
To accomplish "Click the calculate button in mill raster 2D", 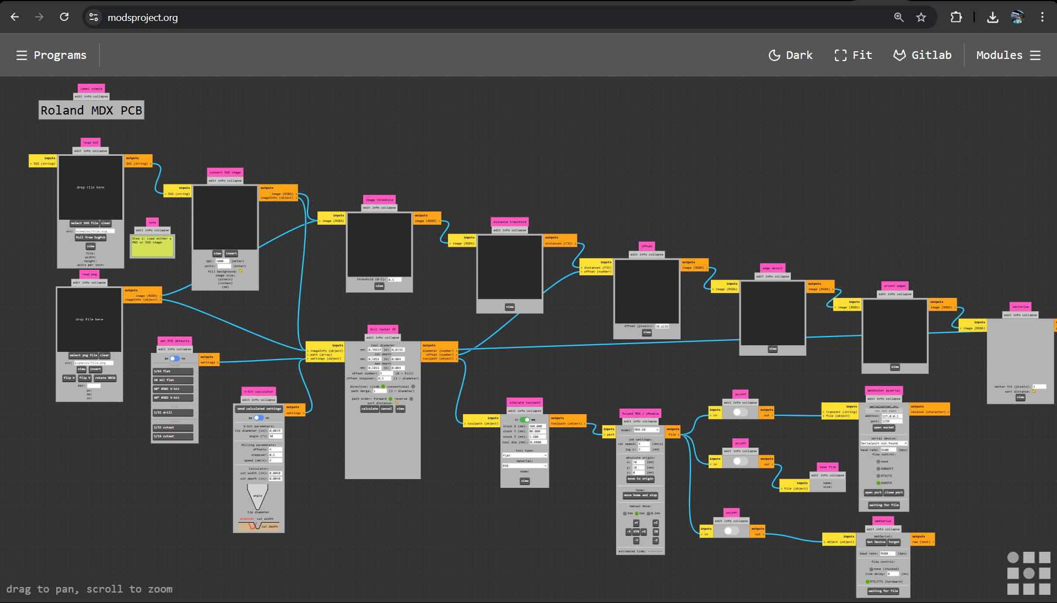I will click(370, 409).
